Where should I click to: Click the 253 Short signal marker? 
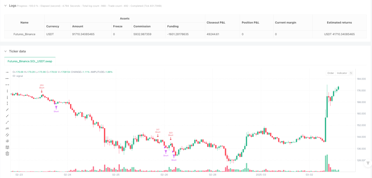tap(42, 88)
